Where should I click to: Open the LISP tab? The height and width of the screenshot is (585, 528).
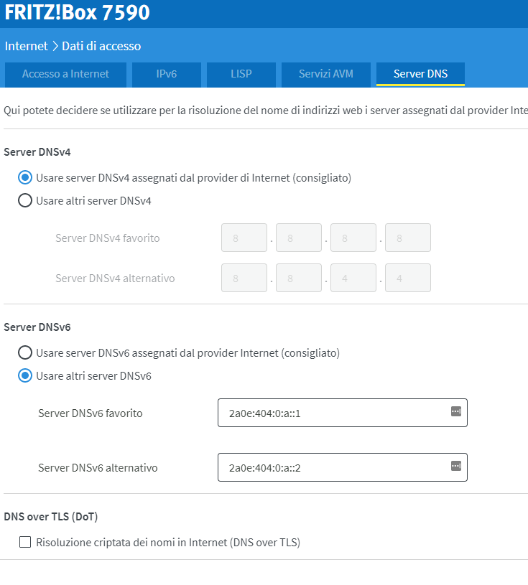coord(241,74)
